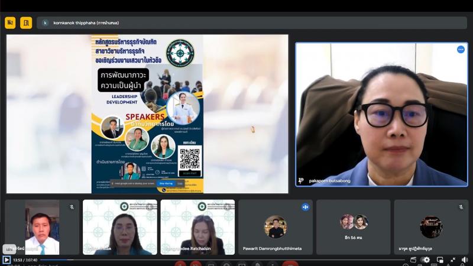Click the shared leadership seminar poster
Screen dimensions: 473x266
click(147, 114)
